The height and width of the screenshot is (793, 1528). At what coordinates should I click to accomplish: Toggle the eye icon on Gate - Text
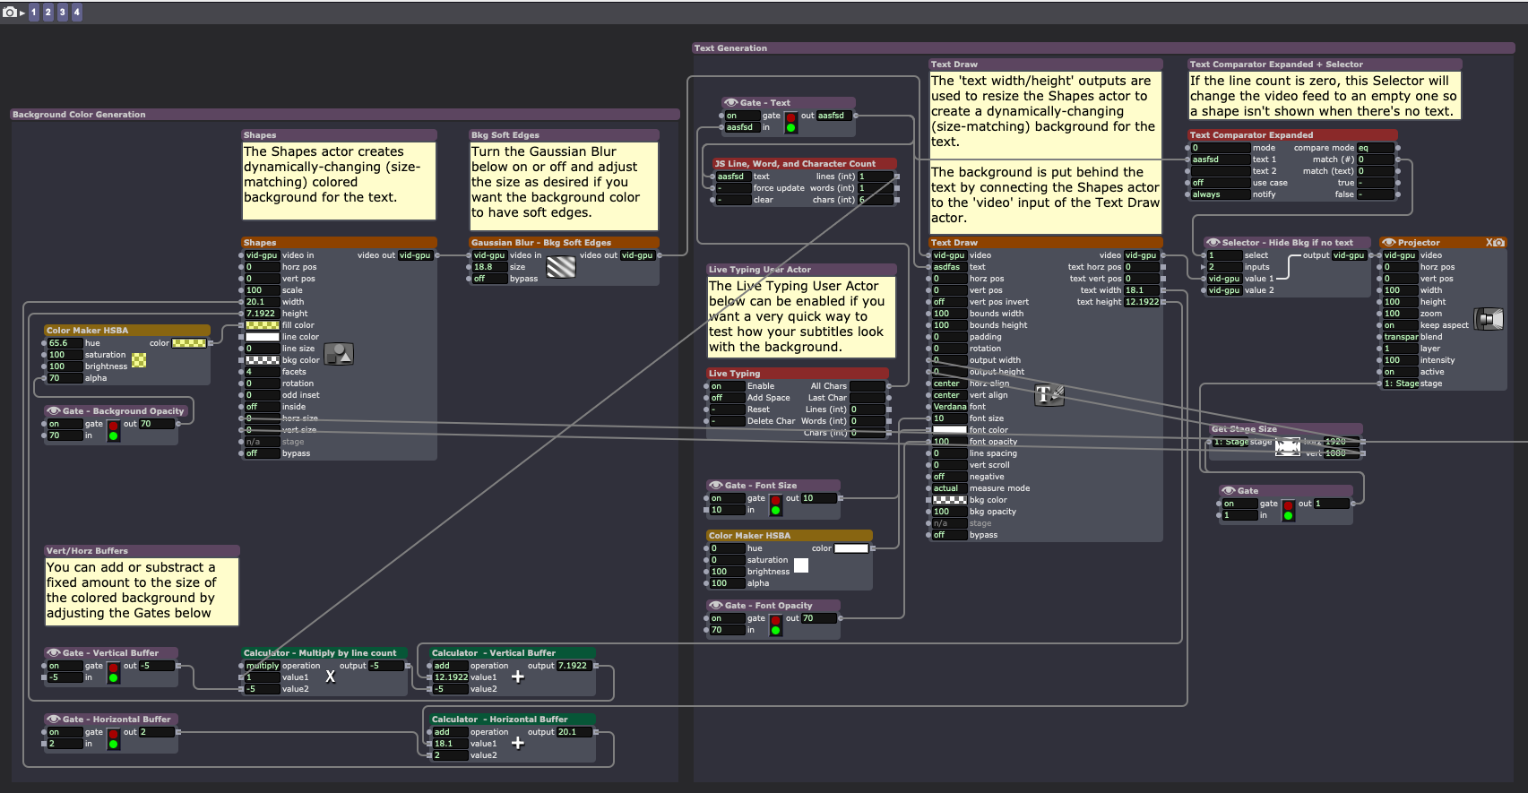731,103
